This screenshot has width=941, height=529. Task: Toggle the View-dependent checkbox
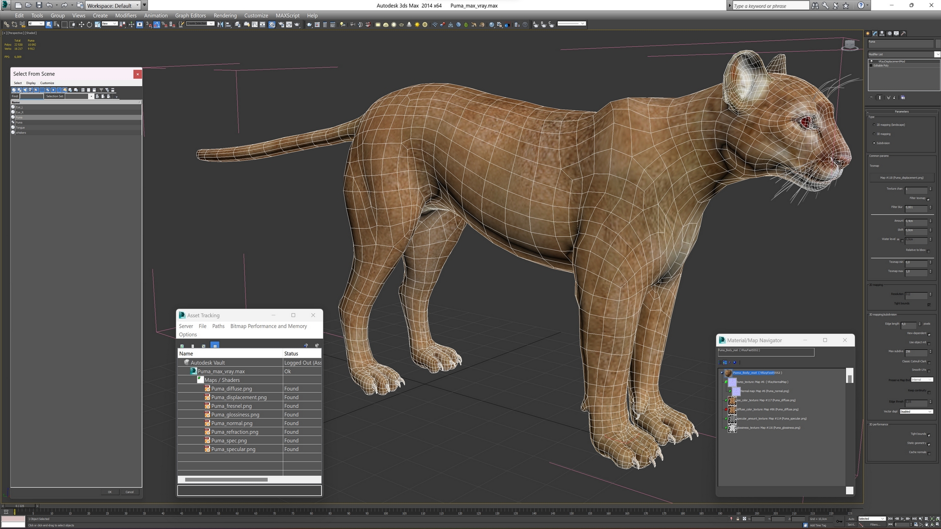point(929,335)
